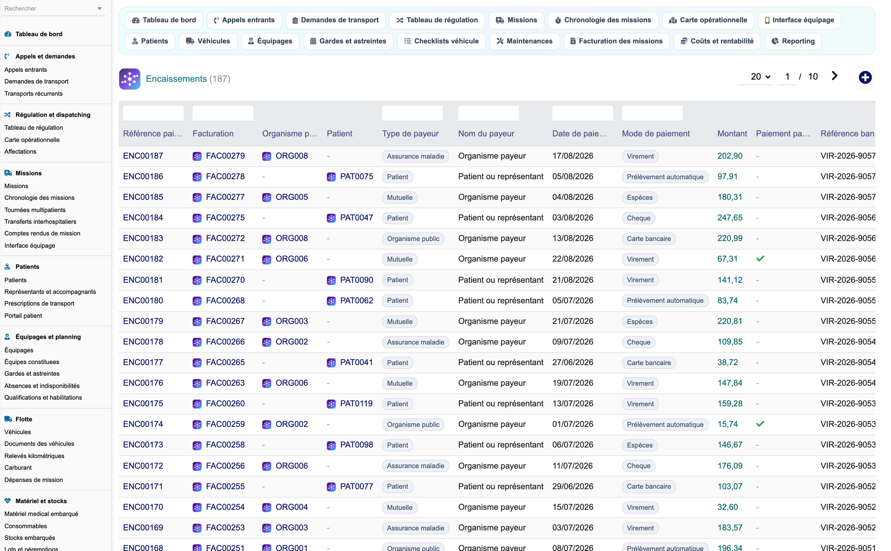Click the Flotte truck icon in the sidebar
Image resolution: width=891 pixels, height=551 pixels.
coord(8,419)
